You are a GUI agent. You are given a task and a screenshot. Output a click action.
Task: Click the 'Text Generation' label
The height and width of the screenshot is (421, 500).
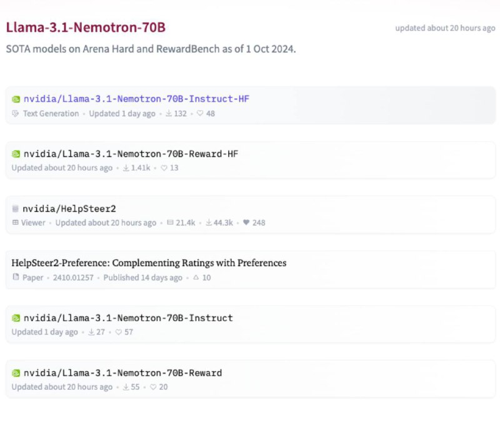[51, 114]
